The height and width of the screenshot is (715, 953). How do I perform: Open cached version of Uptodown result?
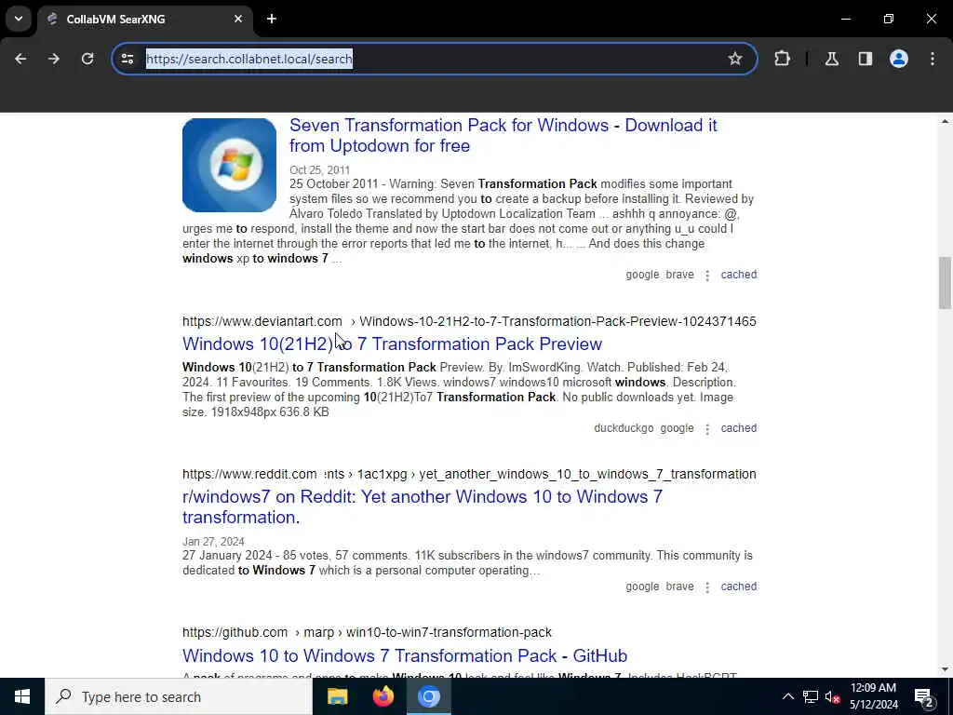[x=738, y=275]
